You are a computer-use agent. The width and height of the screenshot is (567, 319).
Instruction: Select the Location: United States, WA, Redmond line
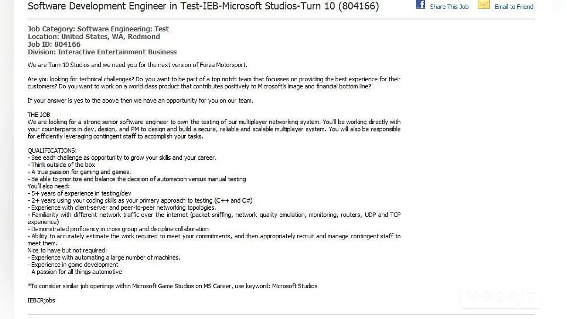(x=94, y=36)
